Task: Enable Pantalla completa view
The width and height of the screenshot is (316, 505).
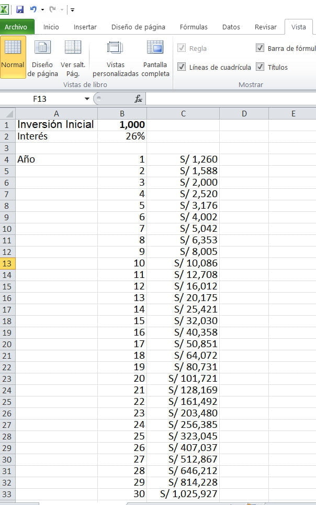Action: coord(155,57)
